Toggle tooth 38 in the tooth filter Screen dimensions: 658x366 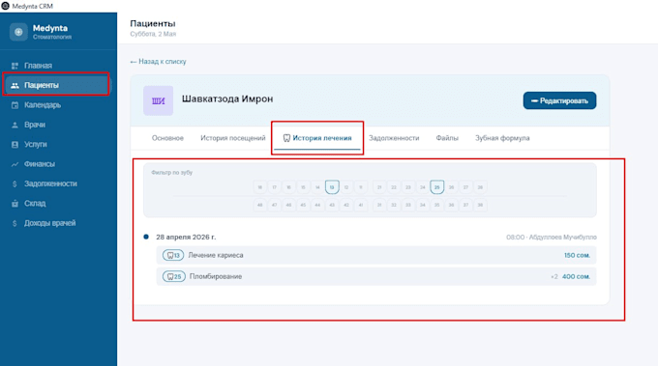point(480,205)
